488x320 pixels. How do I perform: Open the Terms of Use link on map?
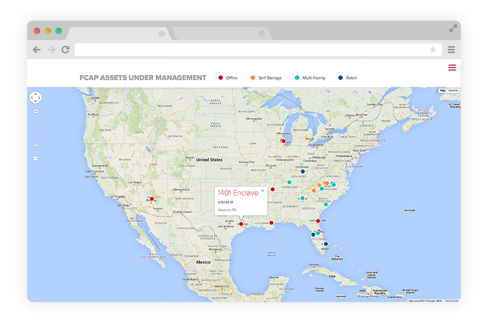(452, 300)
